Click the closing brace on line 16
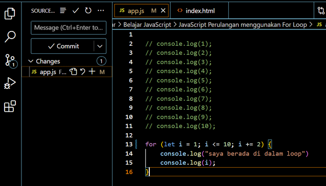This screenshot has width=326, height=186. pos(147,172)
